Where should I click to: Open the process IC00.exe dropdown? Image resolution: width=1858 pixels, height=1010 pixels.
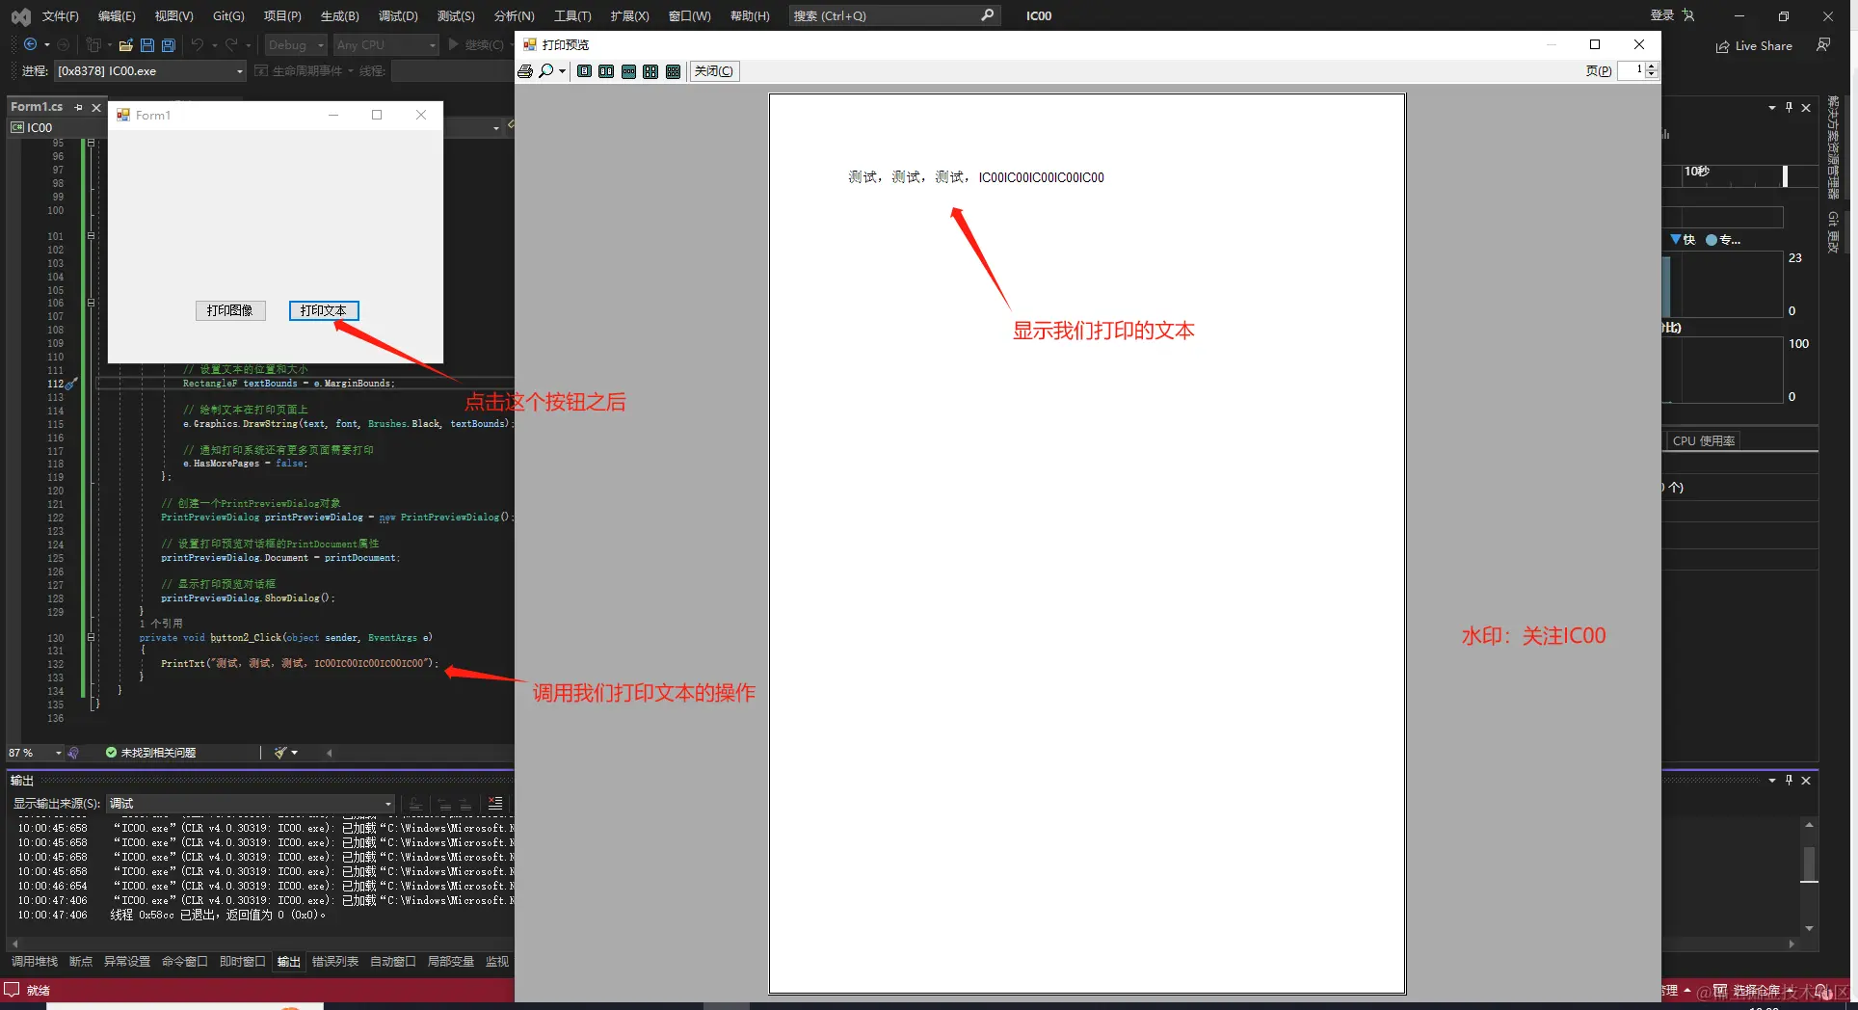point(149,71)
